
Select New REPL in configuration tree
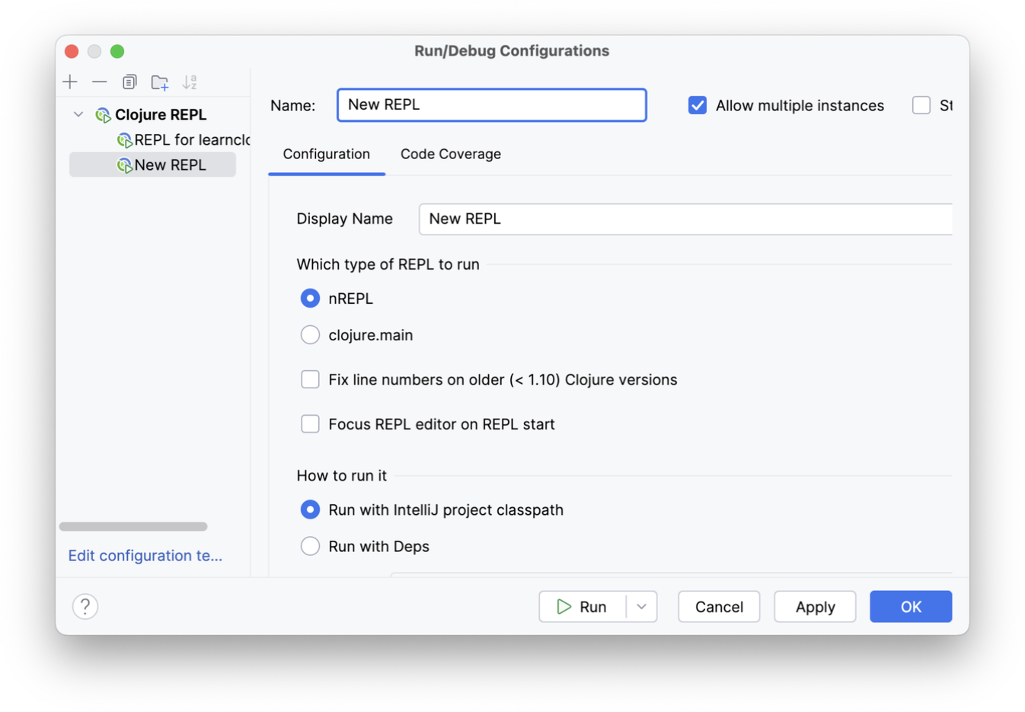152,165
